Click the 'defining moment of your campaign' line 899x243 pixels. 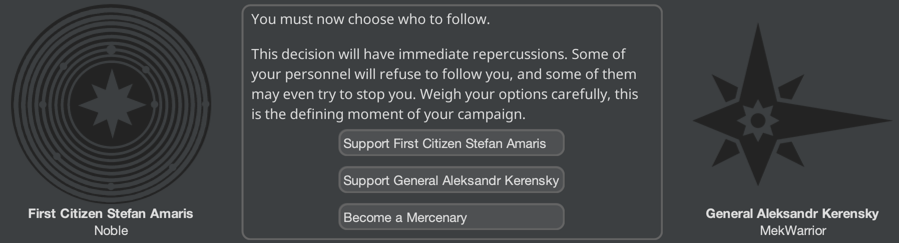point(388,114)
